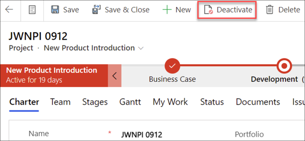Open the My Work tab

coord(170,102)
